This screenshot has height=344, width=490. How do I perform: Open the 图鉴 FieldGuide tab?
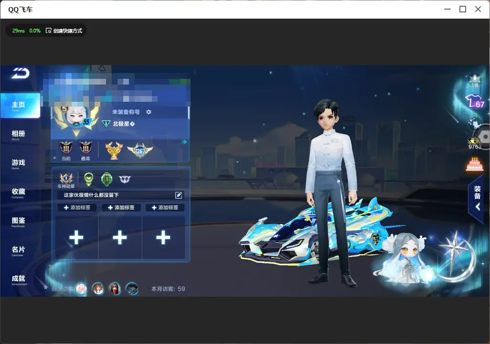click(18, 221)
